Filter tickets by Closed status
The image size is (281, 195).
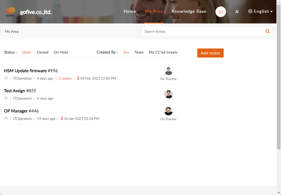click(x=42, y=52)
